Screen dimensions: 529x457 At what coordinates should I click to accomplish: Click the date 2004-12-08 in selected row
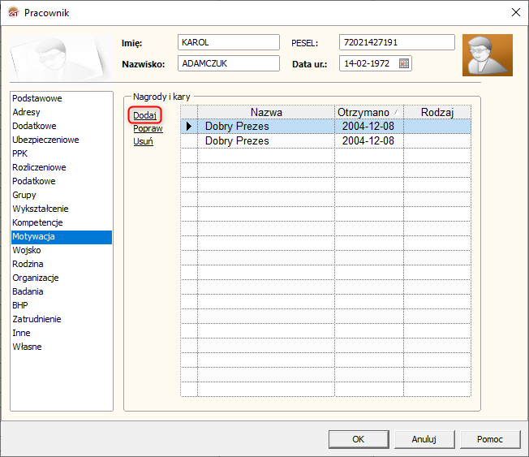368,127
